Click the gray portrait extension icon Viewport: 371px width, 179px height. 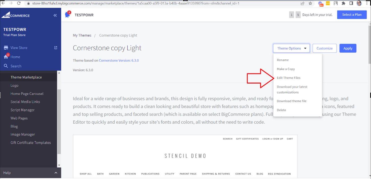click(x=336, y=3)
